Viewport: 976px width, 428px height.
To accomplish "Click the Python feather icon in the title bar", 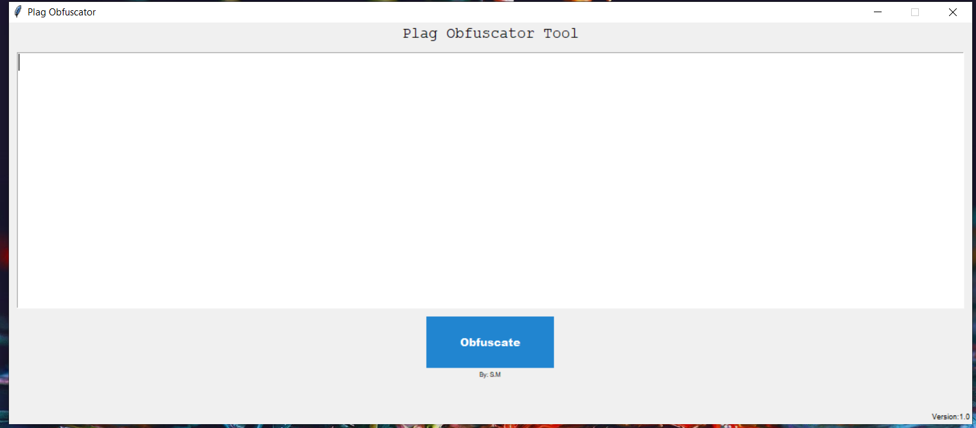I will point(17,11).
